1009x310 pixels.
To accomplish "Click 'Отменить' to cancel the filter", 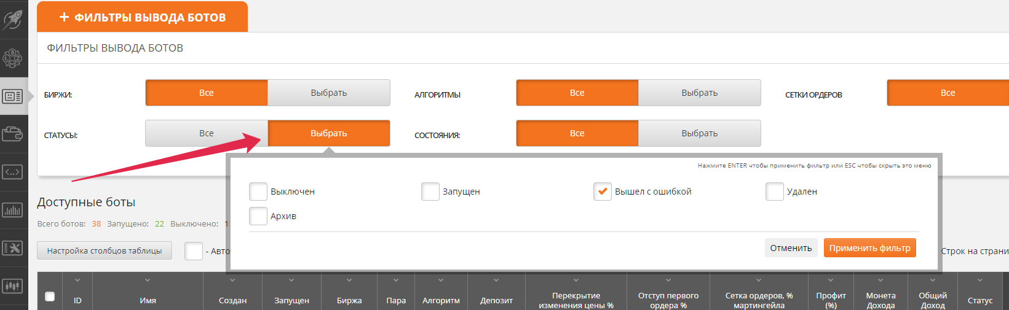I will pos(791,248).
